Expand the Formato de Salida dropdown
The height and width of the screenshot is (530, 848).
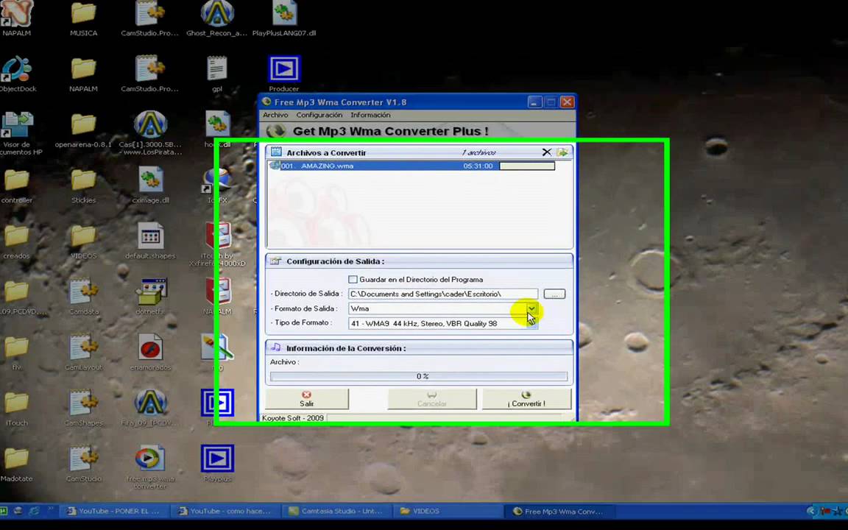[x=531, y=309]
